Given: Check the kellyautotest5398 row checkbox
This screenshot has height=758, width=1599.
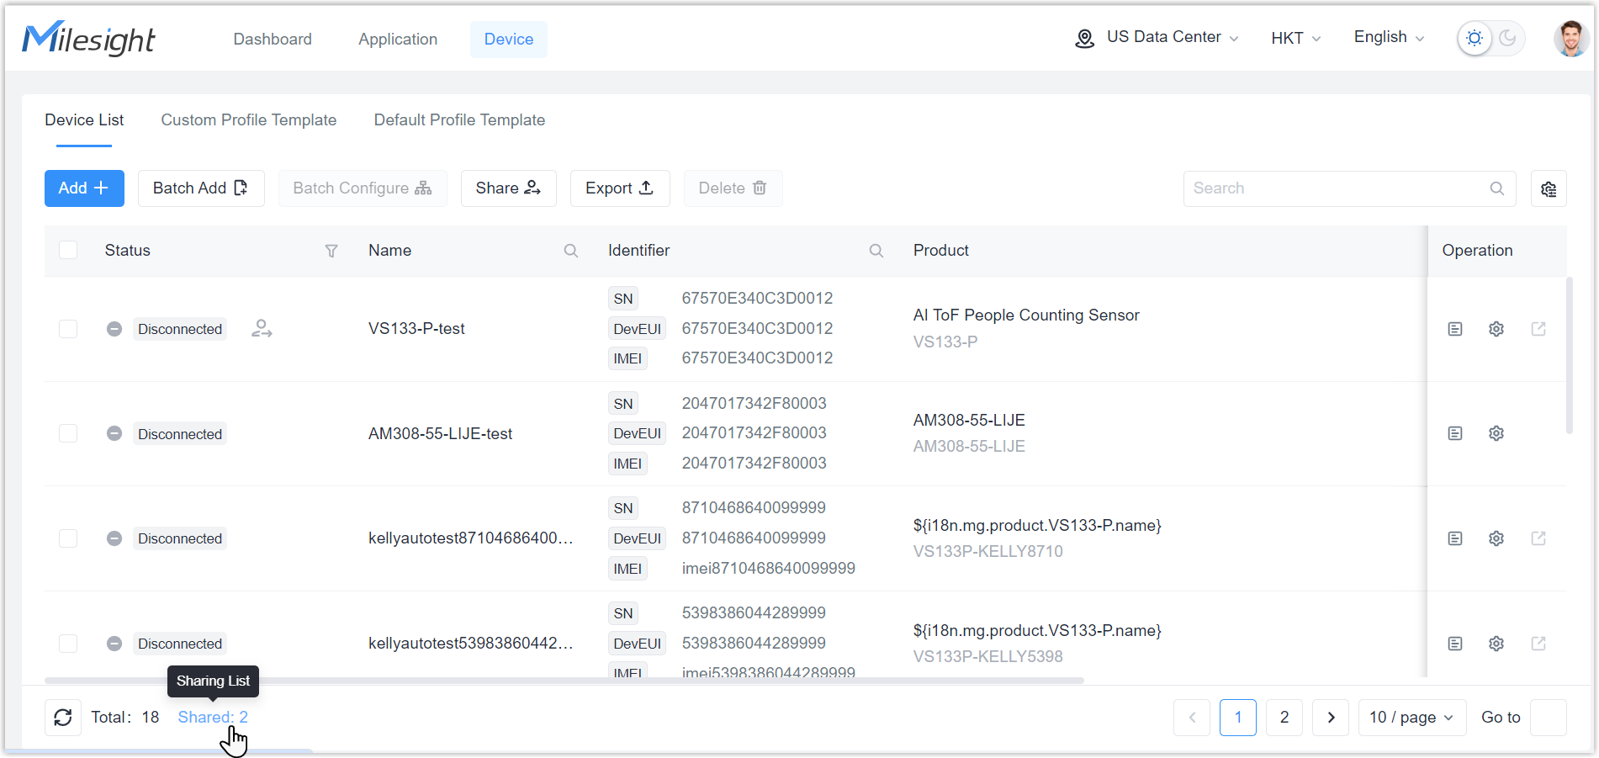Looking at the screenshot, I should tap(68, 644).
